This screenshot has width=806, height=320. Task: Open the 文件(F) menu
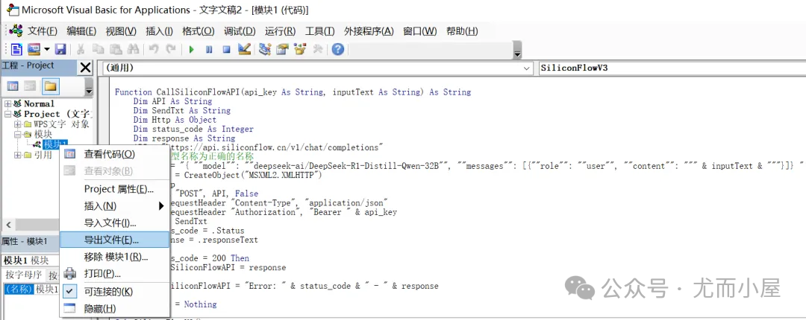(x=42, y=31)
